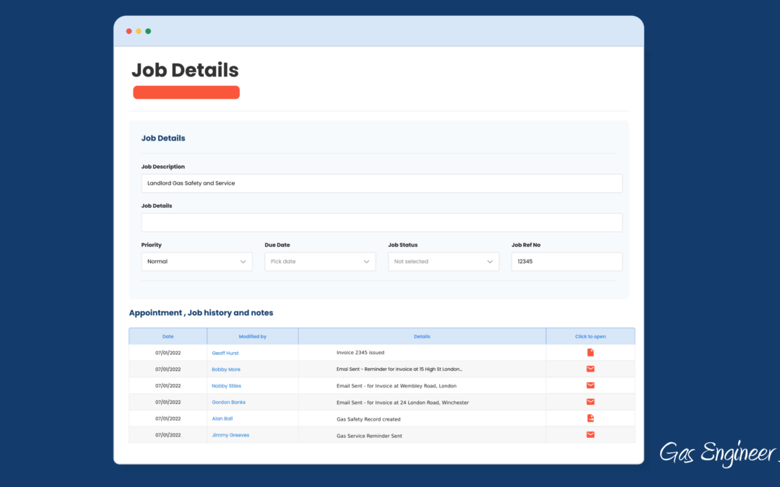Click the Job Ref No field showing 12345
780x487 pixels.
566,261
